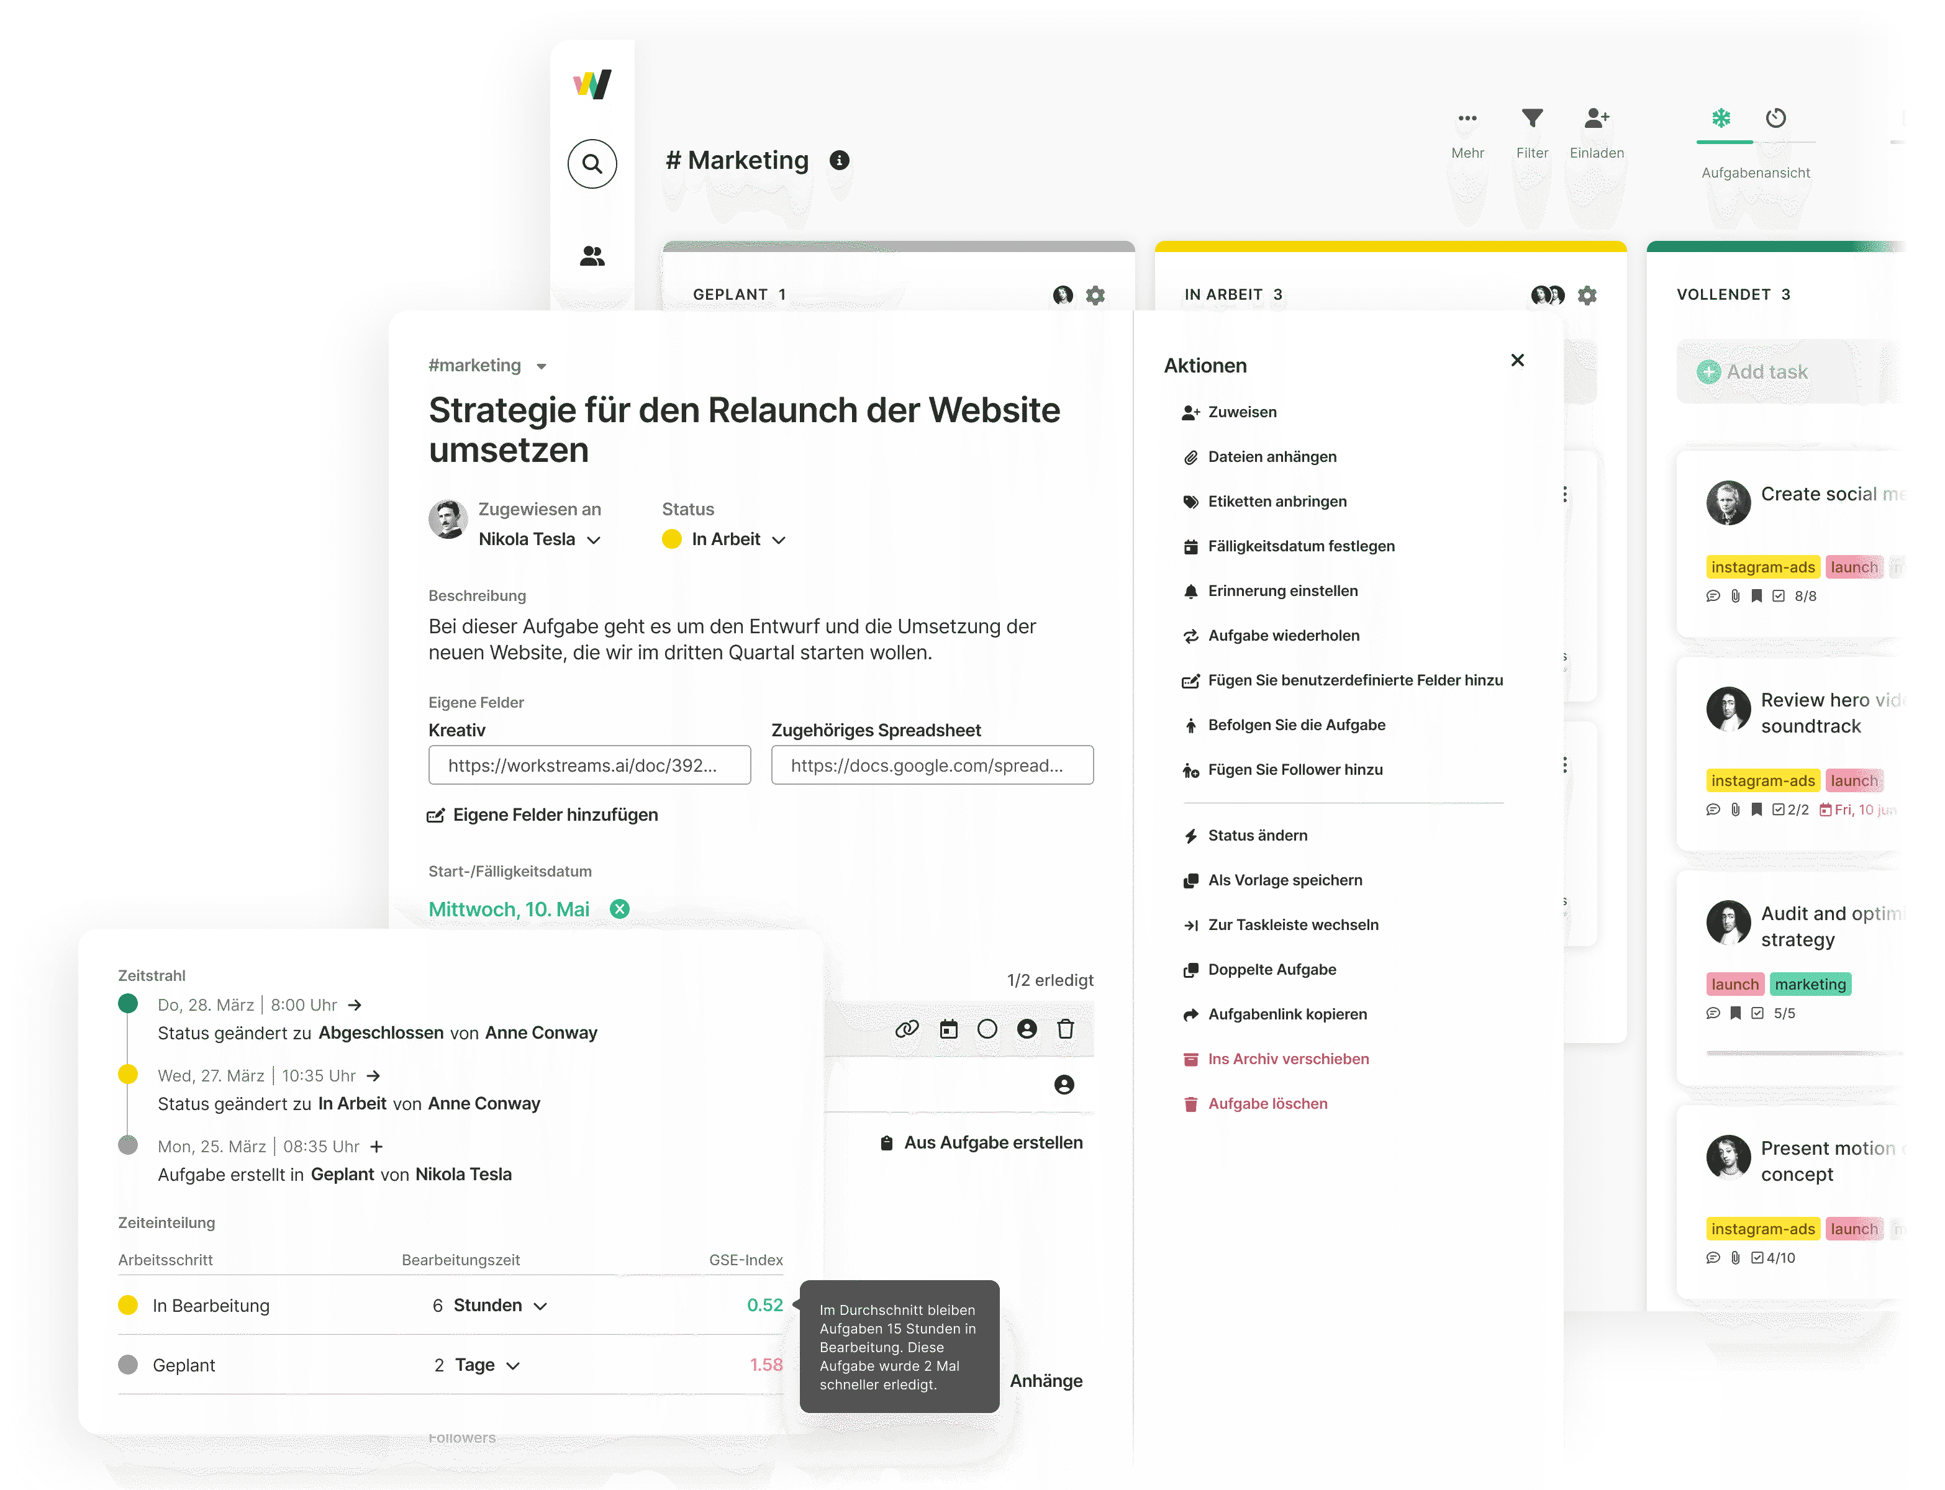Expand the Nikola Tesla assignee dropdown

(x=593, y=540)
